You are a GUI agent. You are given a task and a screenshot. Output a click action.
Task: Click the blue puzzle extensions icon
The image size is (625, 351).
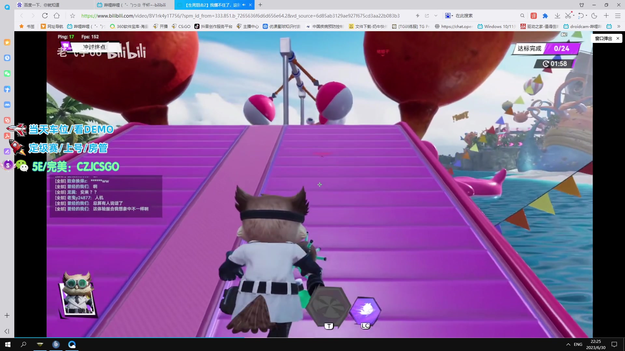tap(545, 16)
